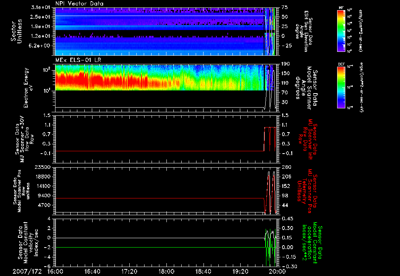
Task: Click the 190 scanner angle tick label
Action: (286, 64)
